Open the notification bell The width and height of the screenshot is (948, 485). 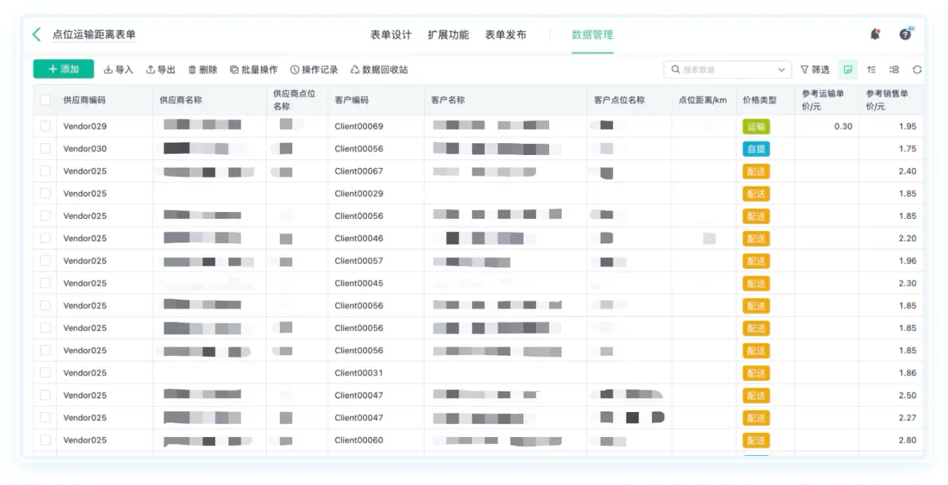tap(875, 35)
